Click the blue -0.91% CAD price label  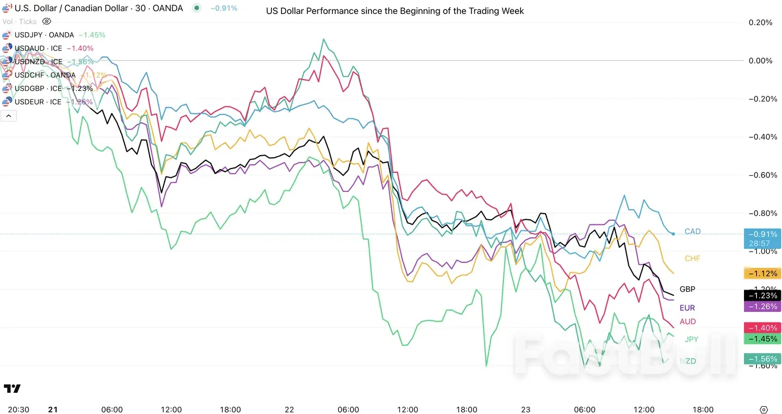761,234
